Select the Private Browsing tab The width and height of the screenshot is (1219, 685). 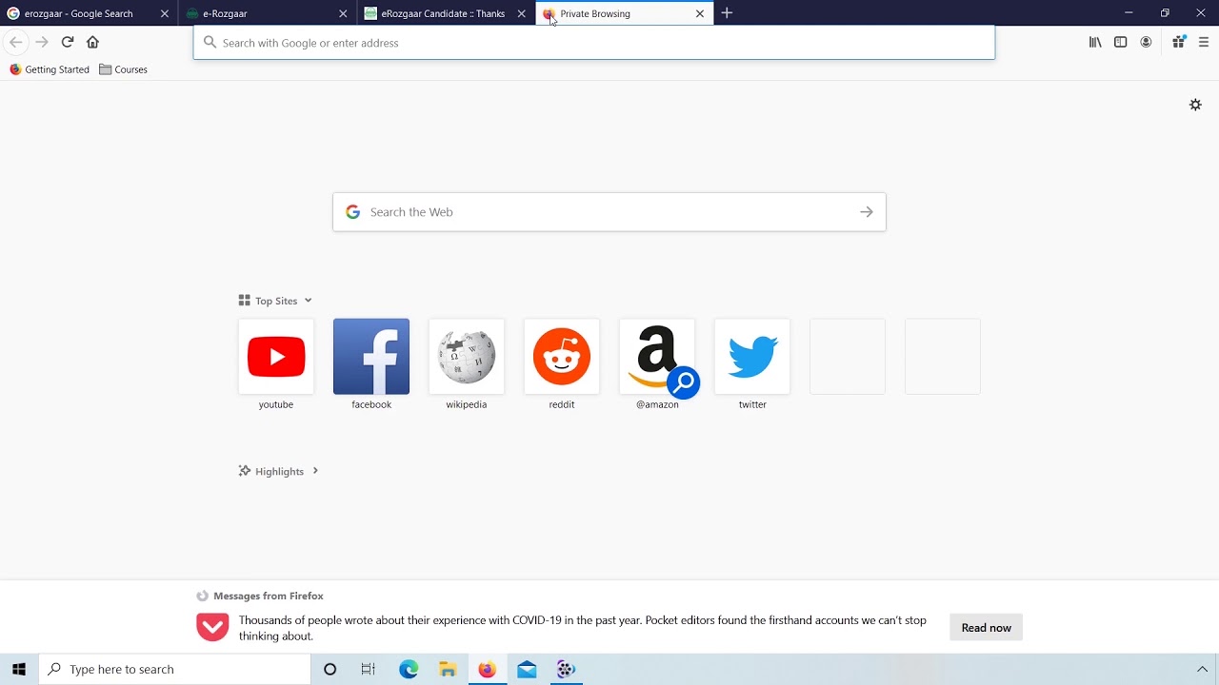(x=625, y=13)
